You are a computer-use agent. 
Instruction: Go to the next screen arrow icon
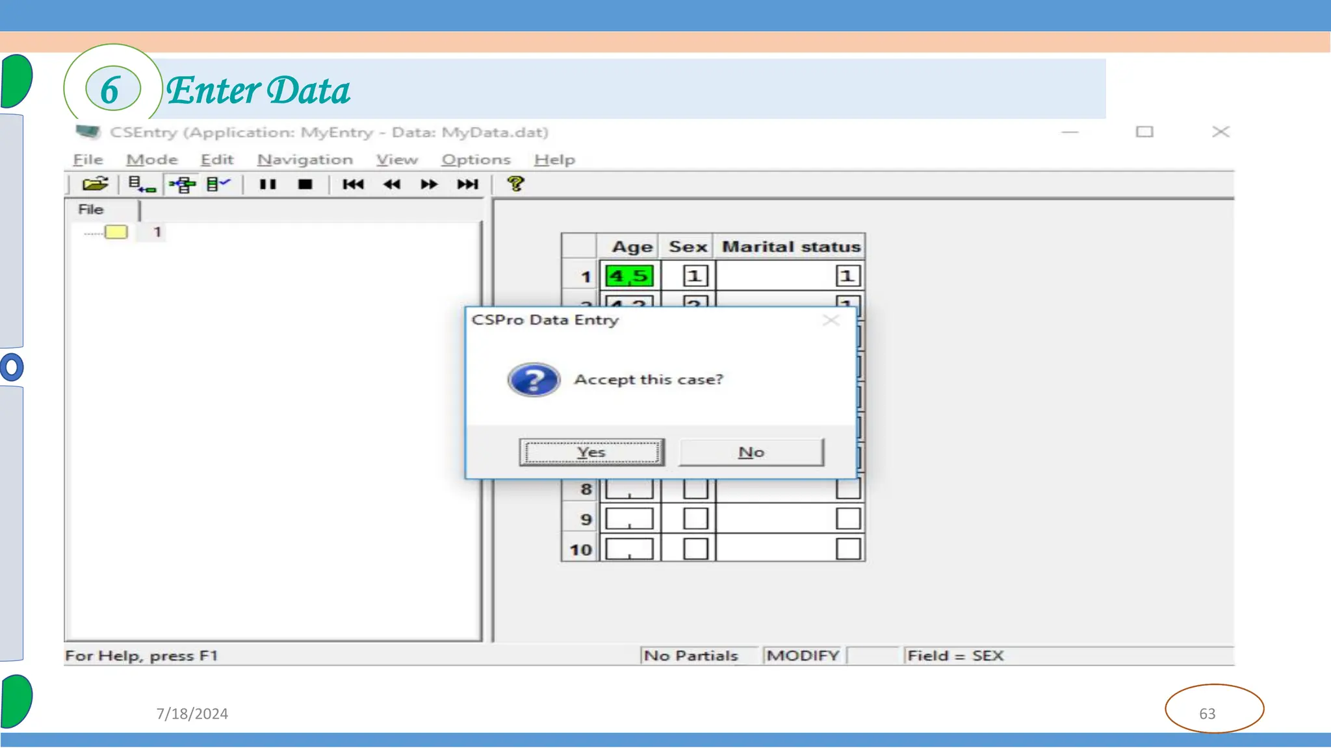(429, 184)
